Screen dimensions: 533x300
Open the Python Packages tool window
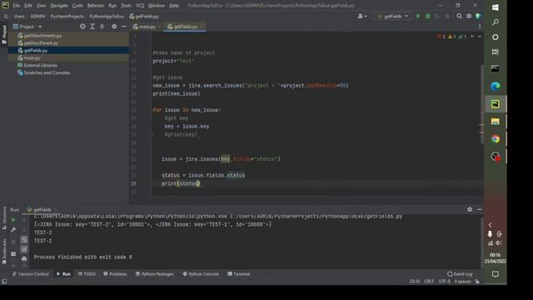pos(154,274)
